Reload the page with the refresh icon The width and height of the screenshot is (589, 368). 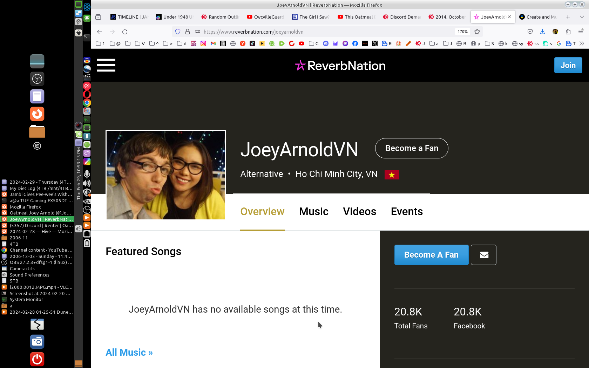tap(125, 32)
